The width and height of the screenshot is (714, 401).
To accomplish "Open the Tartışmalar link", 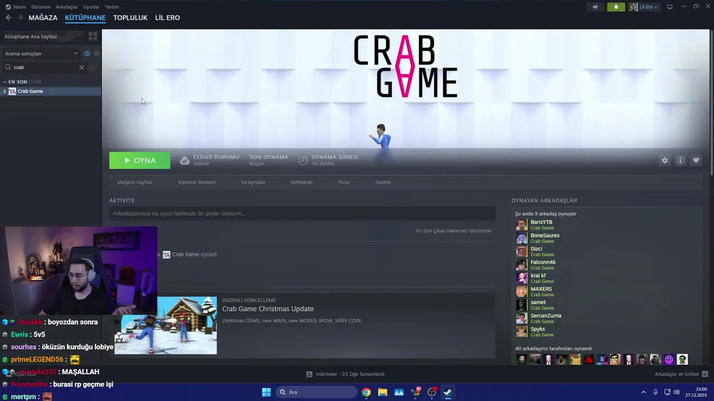I will tap(253, 182).
